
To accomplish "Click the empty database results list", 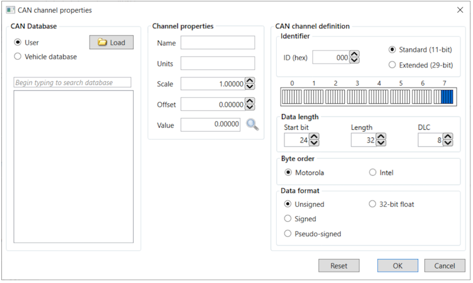I will point(73,166).
